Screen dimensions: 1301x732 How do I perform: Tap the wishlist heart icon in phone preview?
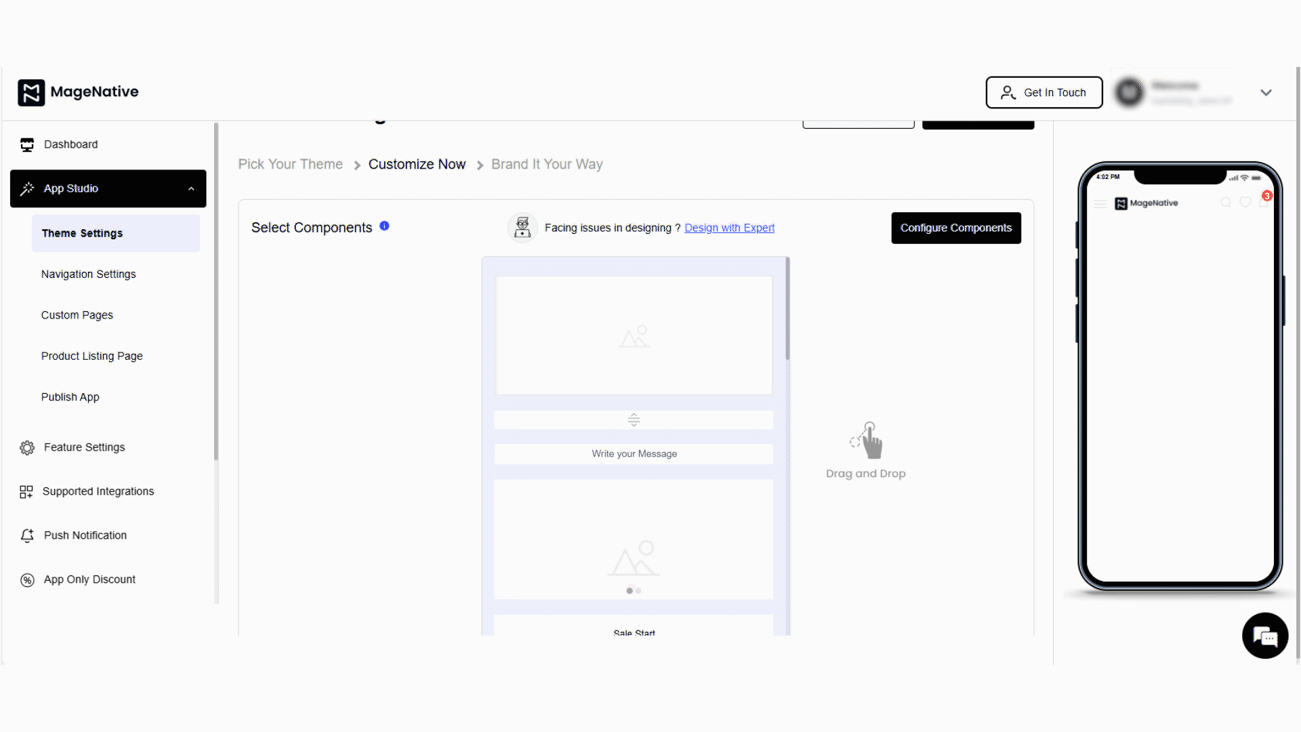(1245, 203)
